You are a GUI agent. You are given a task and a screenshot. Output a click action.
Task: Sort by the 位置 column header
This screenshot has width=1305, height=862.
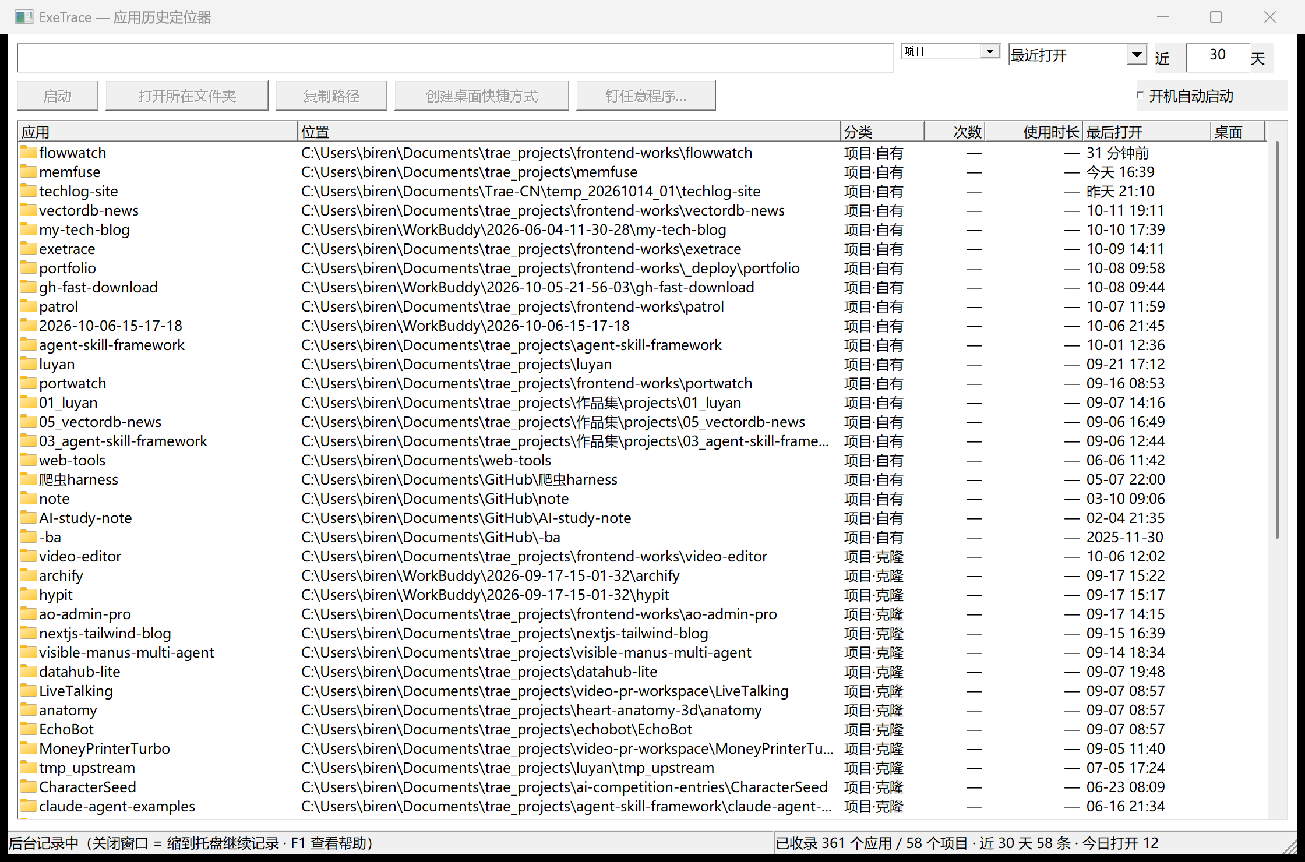click(569, 132)
